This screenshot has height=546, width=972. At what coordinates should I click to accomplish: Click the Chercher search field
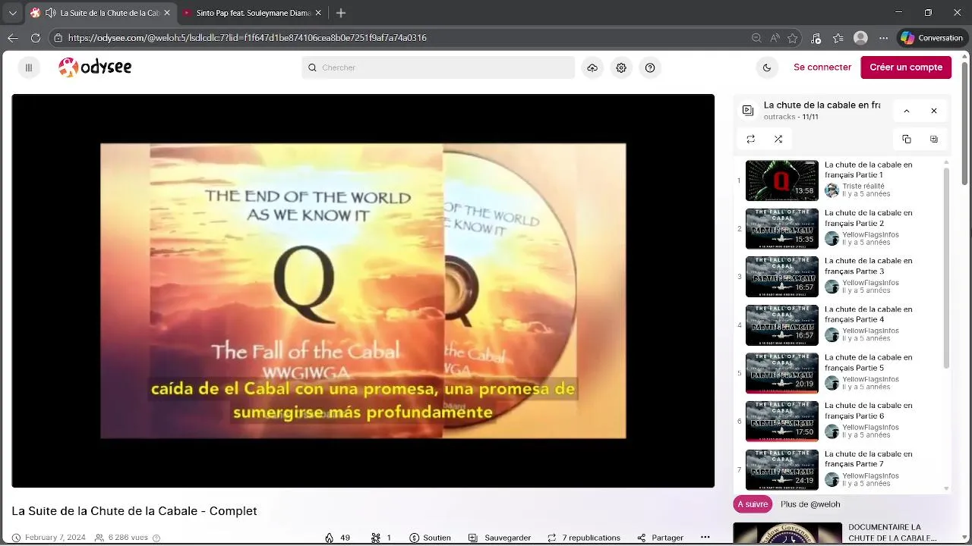[438, 67]
